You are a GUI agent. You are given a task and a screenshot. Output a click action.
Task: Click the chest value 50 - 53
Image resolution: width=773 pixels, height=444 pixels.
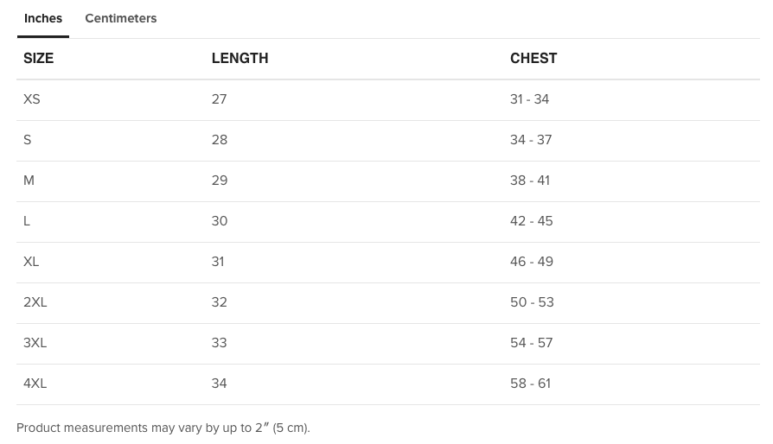click(532, 302)
